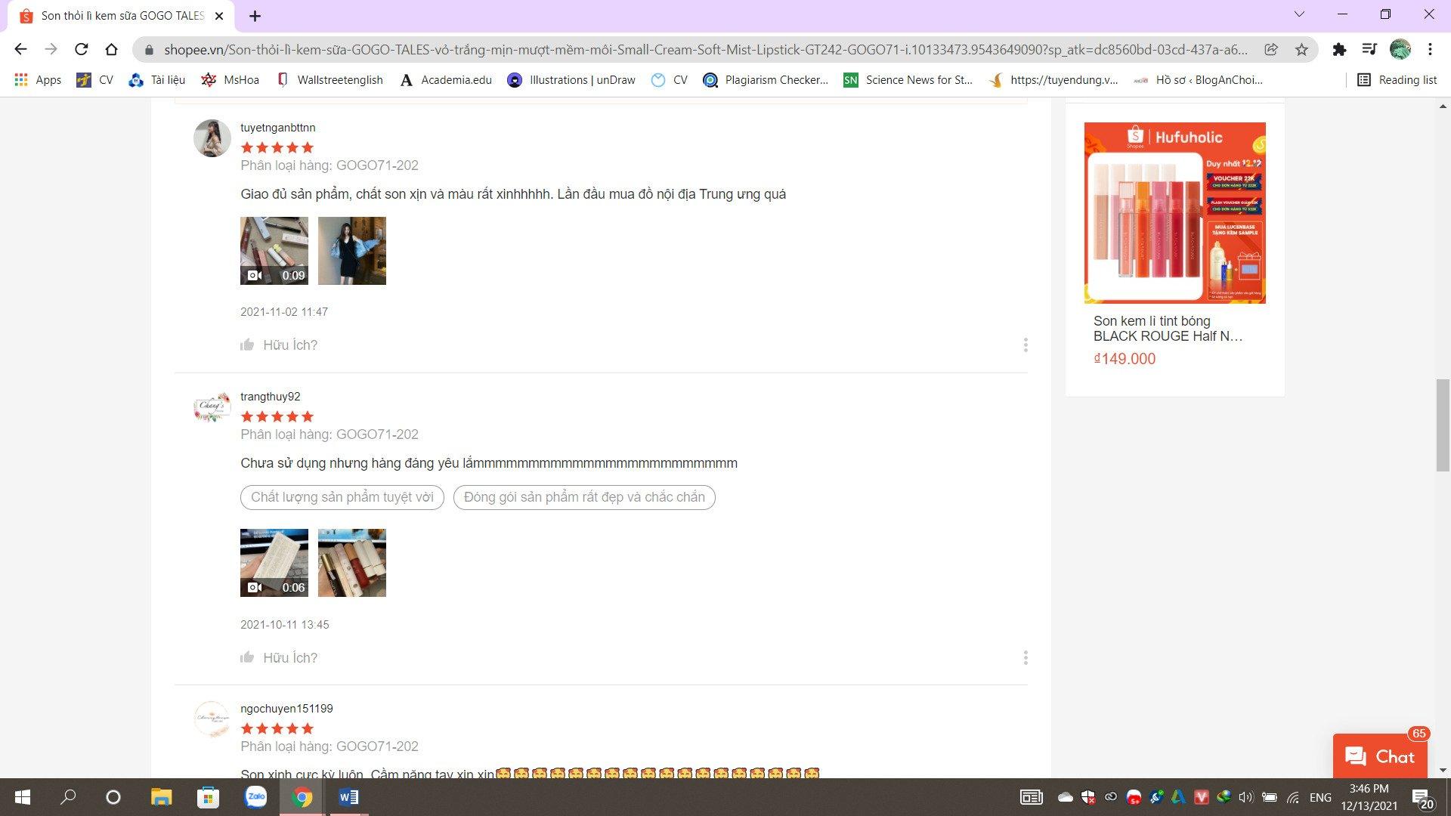
Task: Open three-dot menu on tuyetnganbttnn's review
Action: point(1025,345)
